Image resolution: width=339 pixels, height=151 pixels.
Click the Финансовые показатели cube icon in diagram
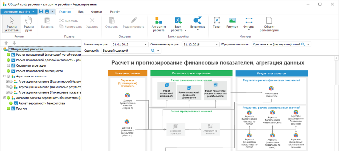(x=271, y=89)
